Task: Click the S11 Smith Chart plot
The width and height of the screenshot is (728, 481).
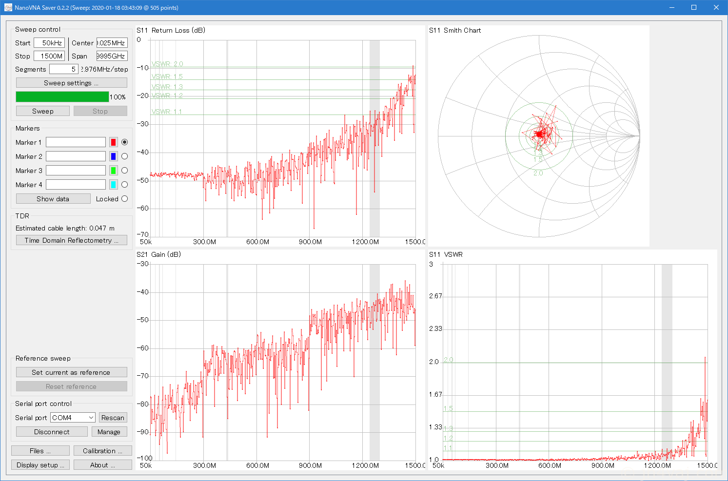Action: tap(539, 136)
